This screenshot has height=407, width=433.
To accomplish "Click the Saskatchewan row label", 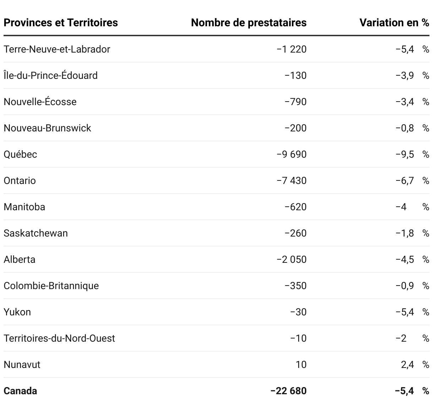I will coord(35,233).
